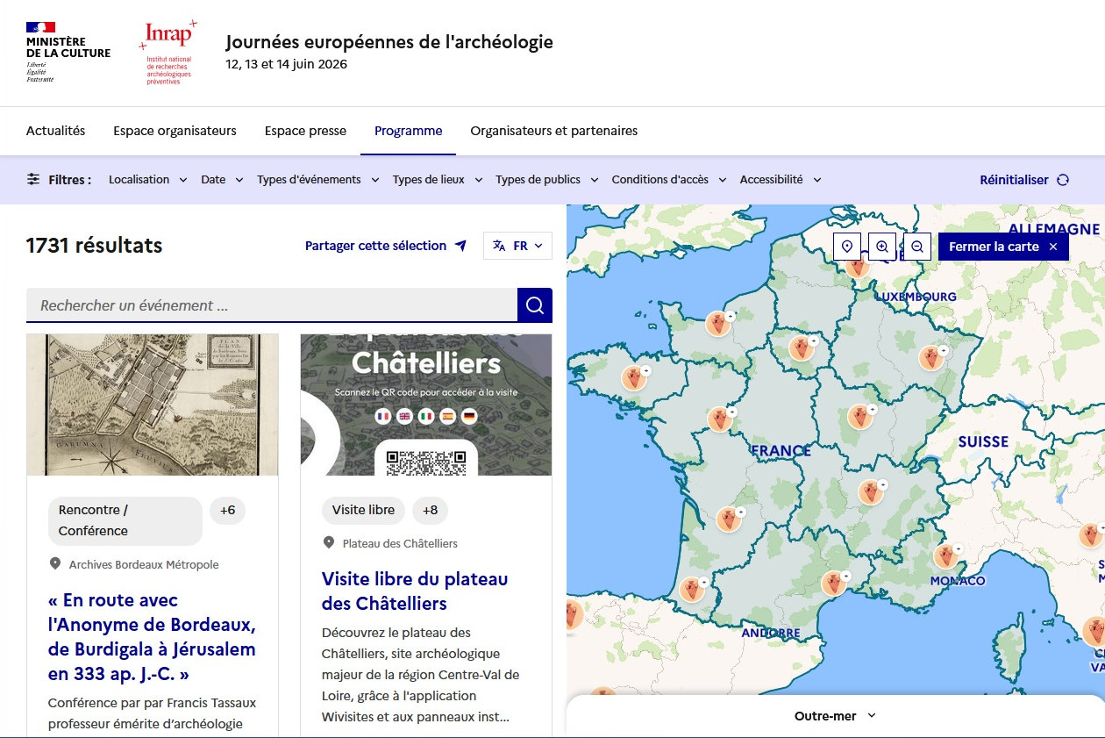
Task: Click the map marker in Bretagne
Action: (x=634, y=378)
